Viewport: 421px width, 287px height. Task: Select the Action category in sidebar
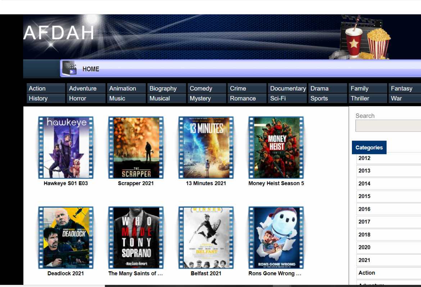pos(389,273)
